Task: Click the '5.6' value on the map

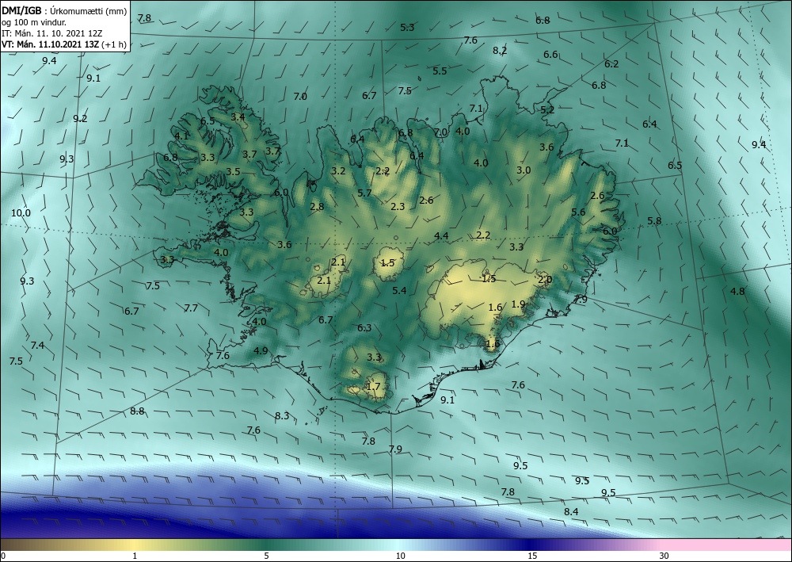Action: (578, 212)
